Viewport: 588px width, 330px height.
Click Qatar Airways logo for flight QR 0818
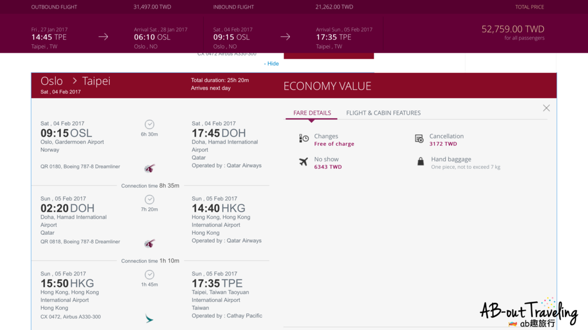[x=149, y=243]
